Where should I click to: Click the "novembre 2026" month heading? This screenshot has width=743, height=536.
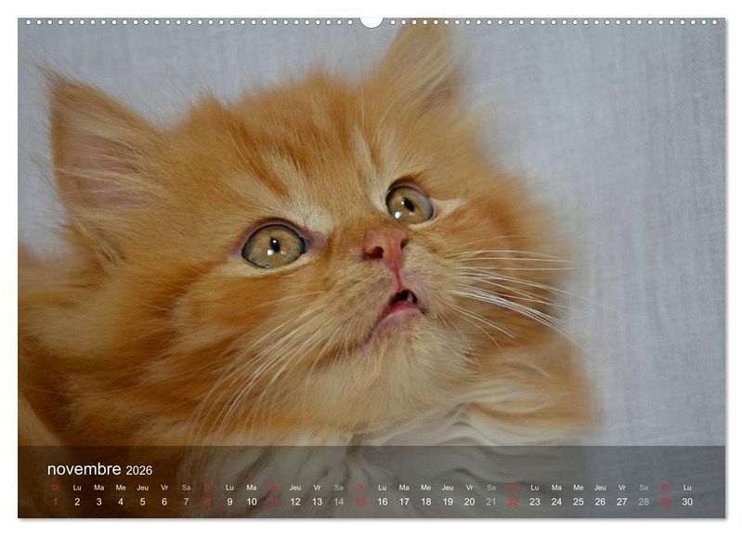point(100,469)
